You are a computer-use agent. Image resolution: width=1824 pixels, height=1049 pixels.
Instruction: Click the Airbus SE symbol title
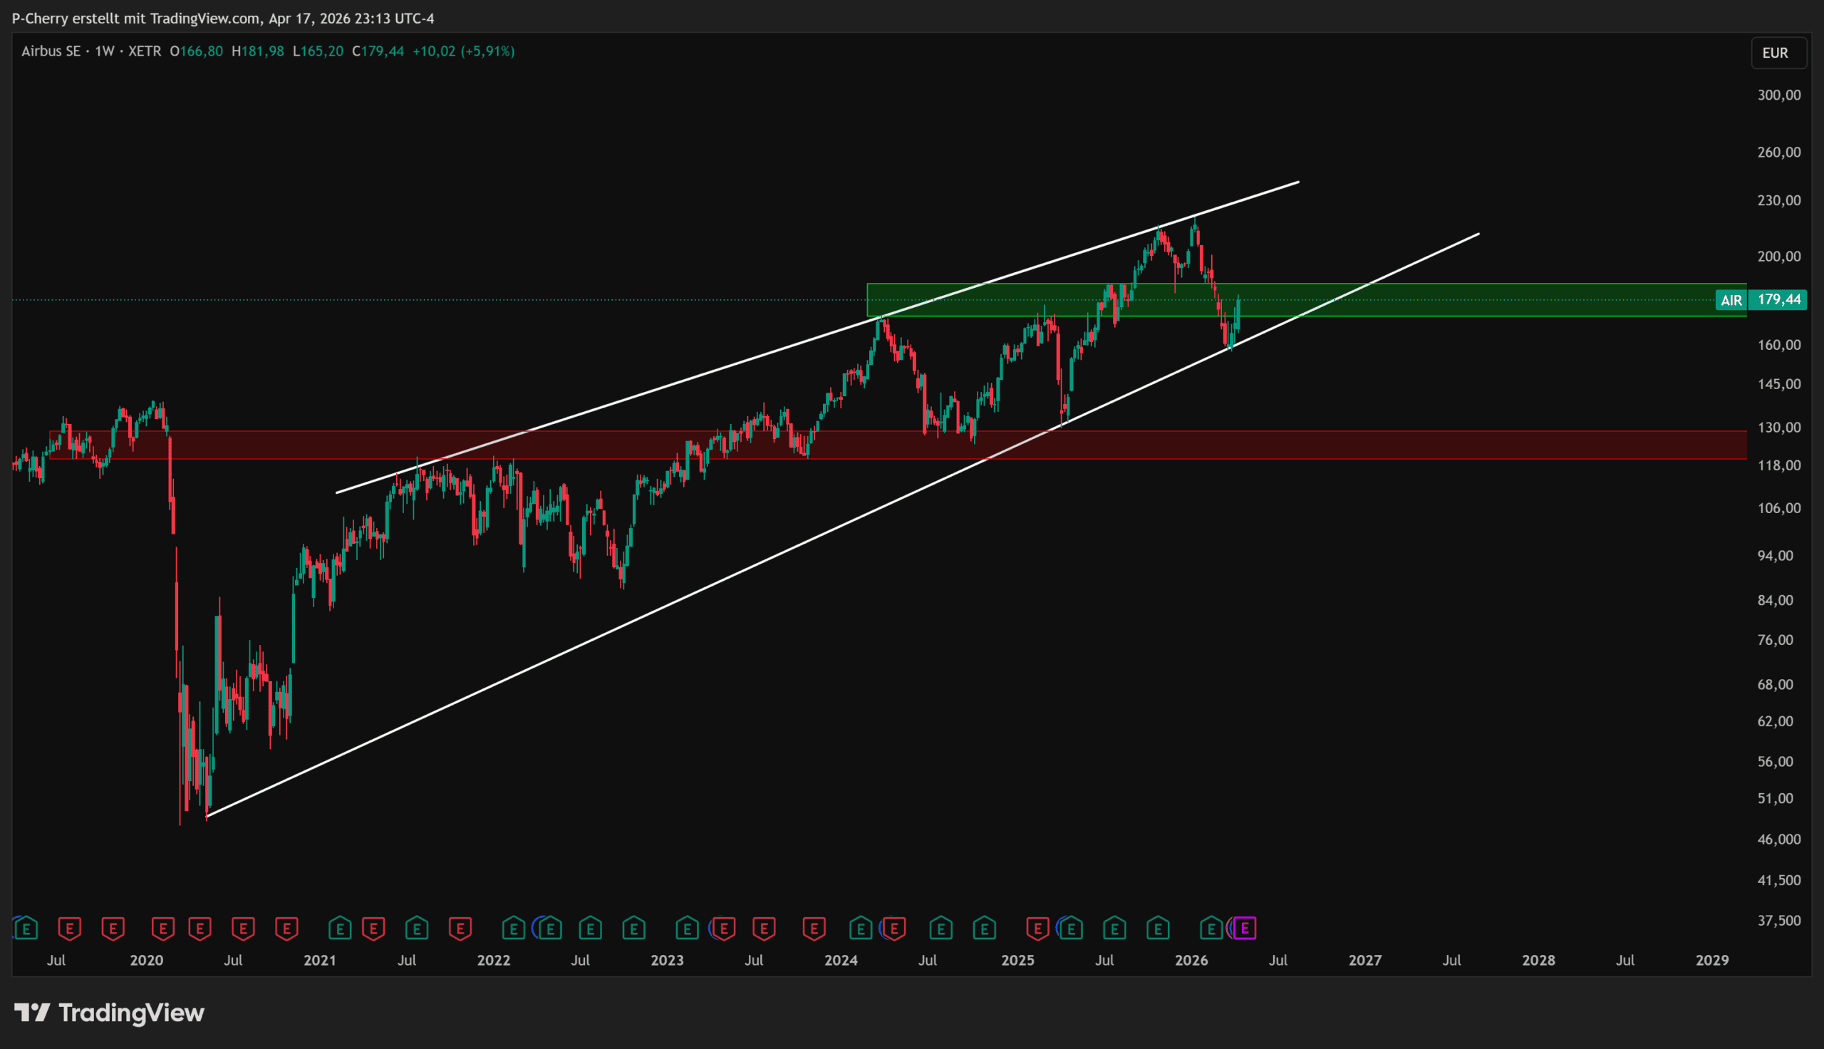click(51, 51)
